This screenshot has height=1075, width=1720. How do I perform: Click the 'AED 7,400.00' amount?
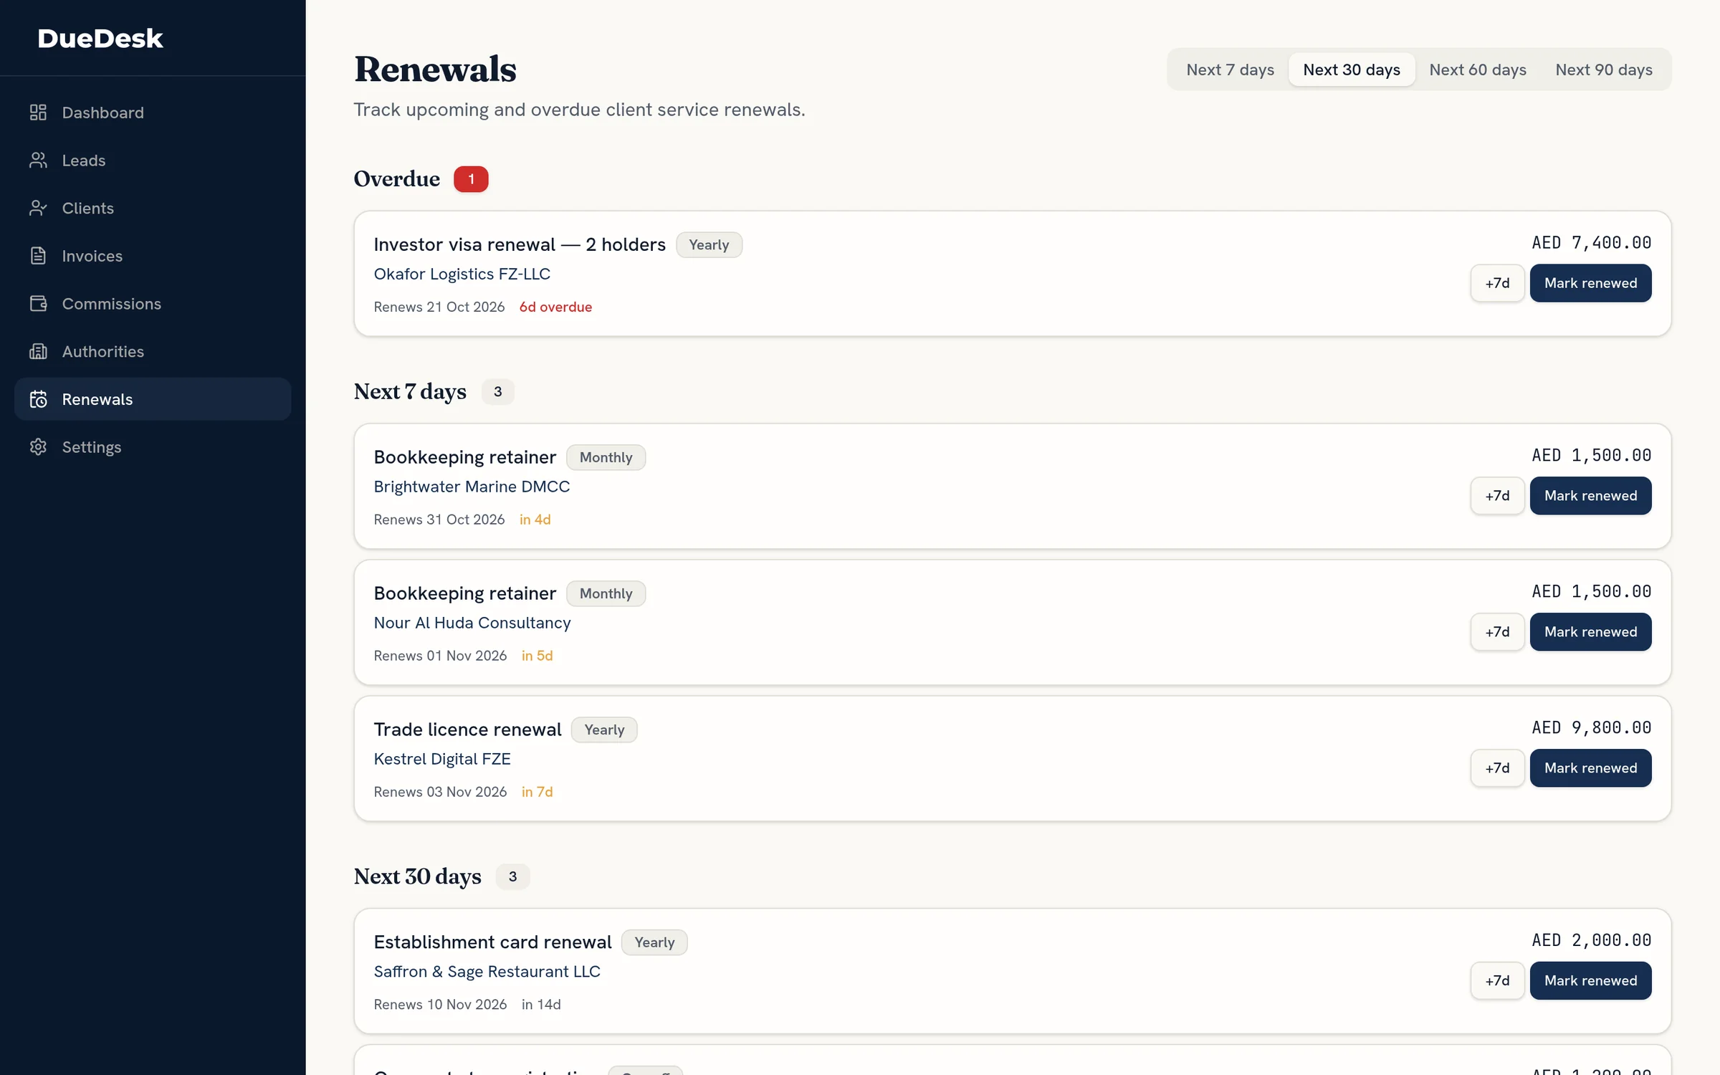click(1591, 242)
